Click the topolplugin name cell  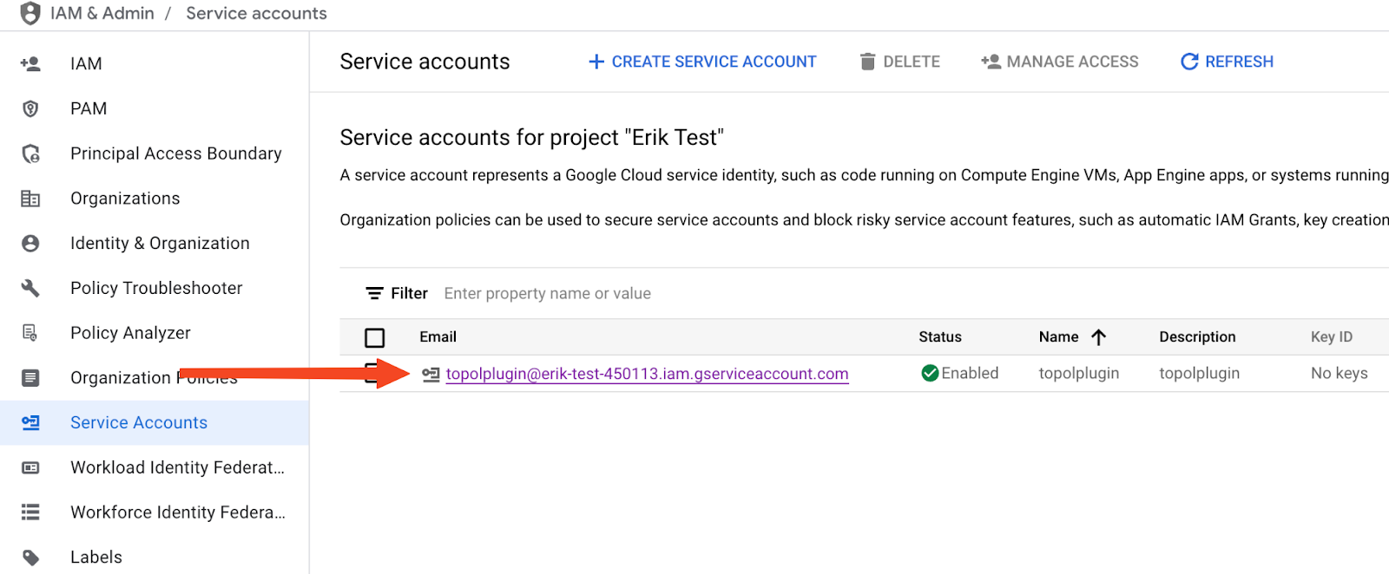(1079, 374)
